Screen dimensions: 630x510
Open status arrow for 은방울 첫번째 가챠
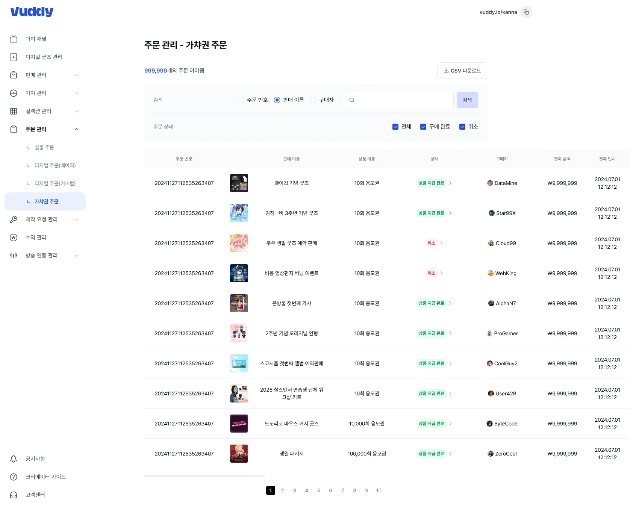click(x=450, y=303)
